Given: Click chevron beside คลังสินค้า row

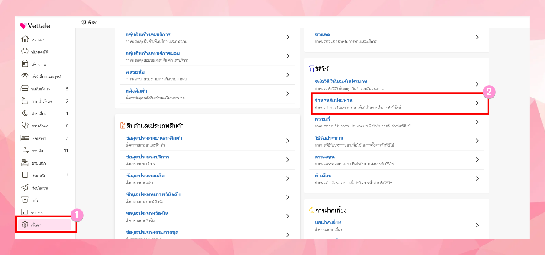Looking at the screenshot, I should click(x=288, y=93).
